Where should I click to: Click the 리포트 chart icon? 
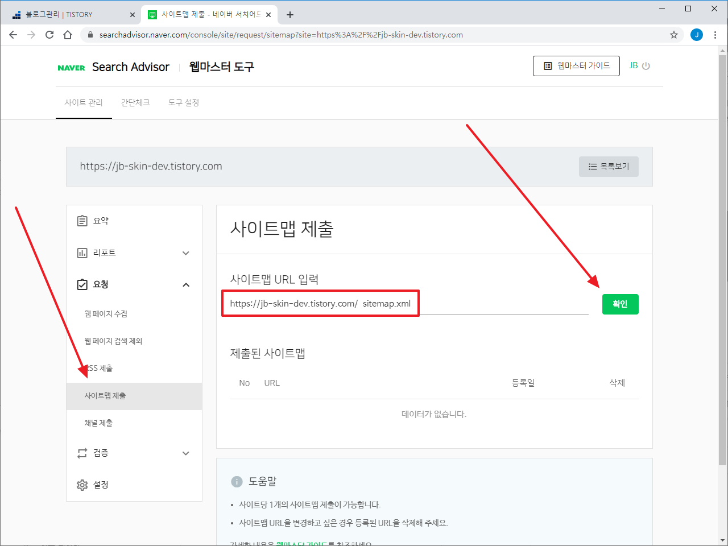82,253
